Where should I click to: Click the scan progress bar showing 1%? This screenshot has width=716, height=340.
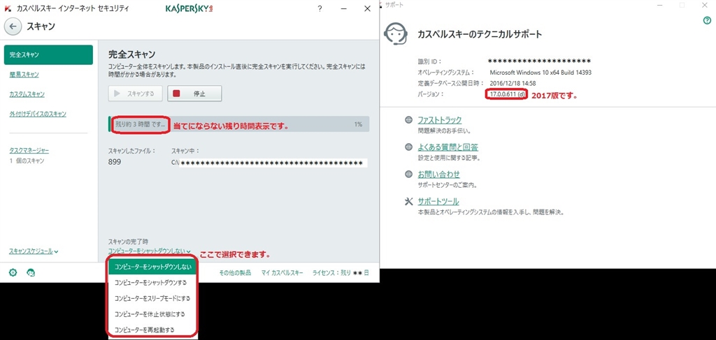pos(238,124)
